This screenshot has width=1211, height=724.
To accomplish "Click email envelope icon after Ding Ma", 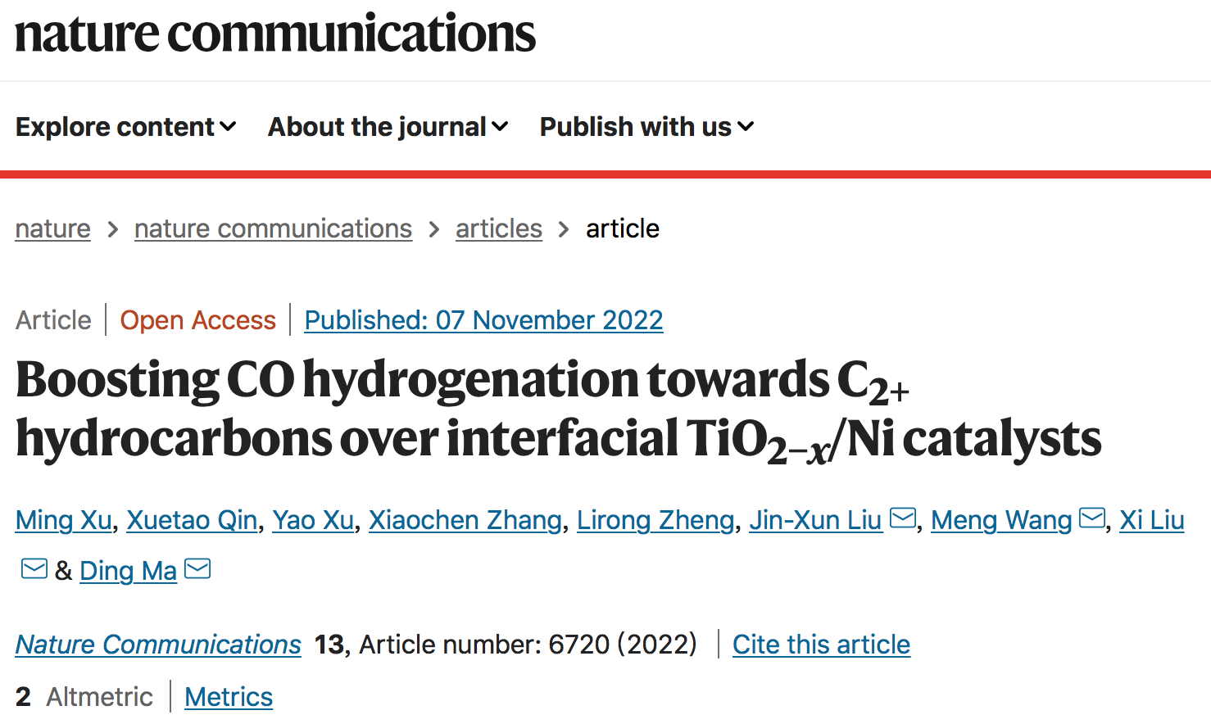I will coord(197,568).
